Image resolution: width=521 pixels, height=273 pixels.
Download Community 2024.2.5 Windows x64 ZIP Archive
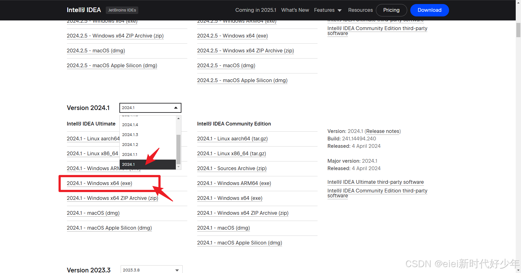coord(246,51)
